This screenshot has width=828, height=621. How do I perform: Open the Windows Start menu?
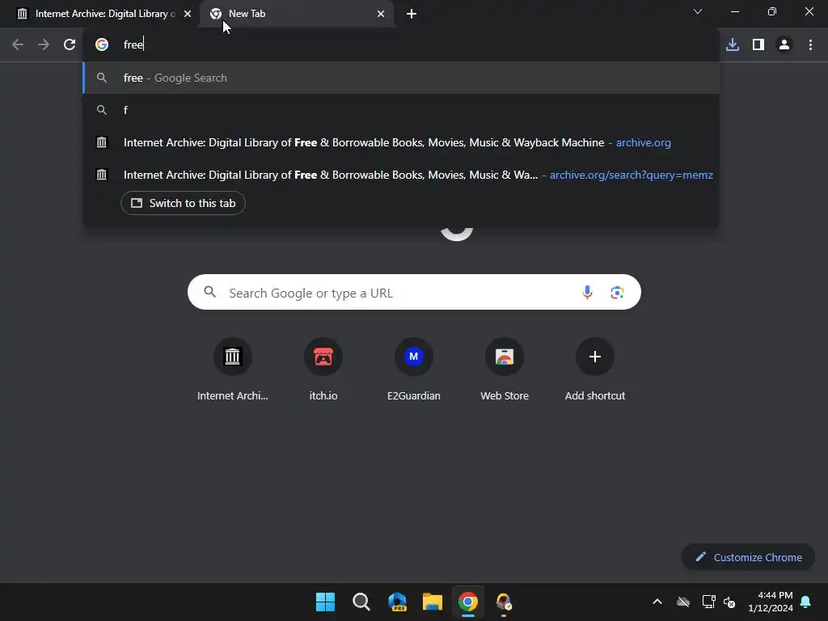pos(325,602)
